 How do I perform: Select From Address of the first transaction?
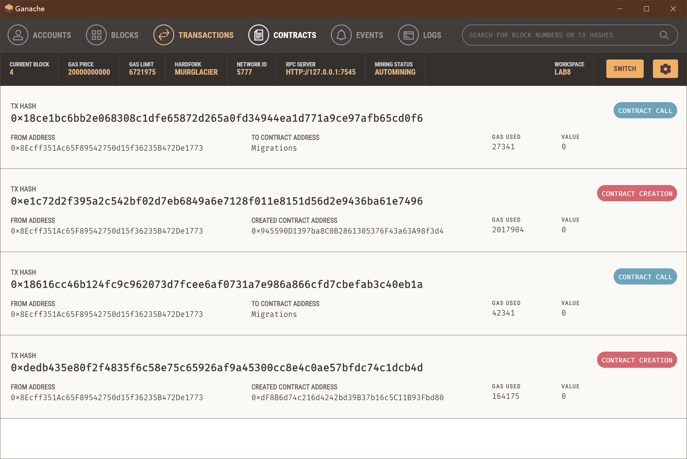[107, 148]
